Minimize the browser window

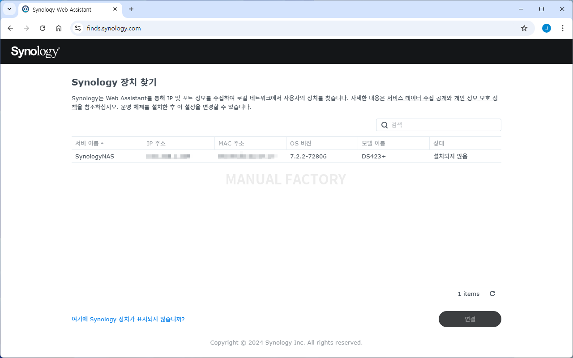tap(521, 9)
